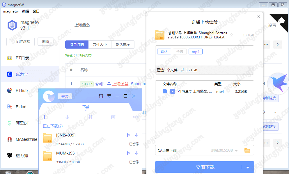Go to next page arrow, bottom right

[278, 143]
